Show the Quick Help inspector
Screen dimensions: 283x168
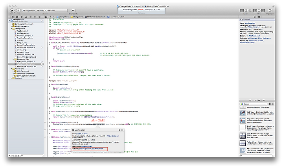pyautogui.click(x=259, y=17)
